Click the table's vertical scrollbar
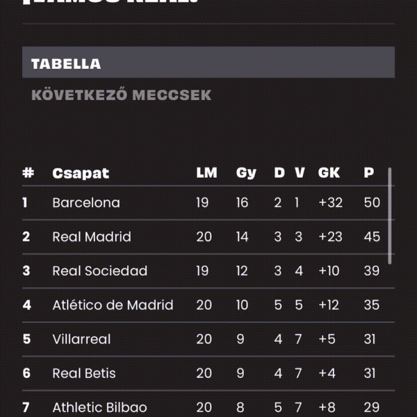Image resolution: width=417 pixels, height=417 pixels. pos(390,215)
